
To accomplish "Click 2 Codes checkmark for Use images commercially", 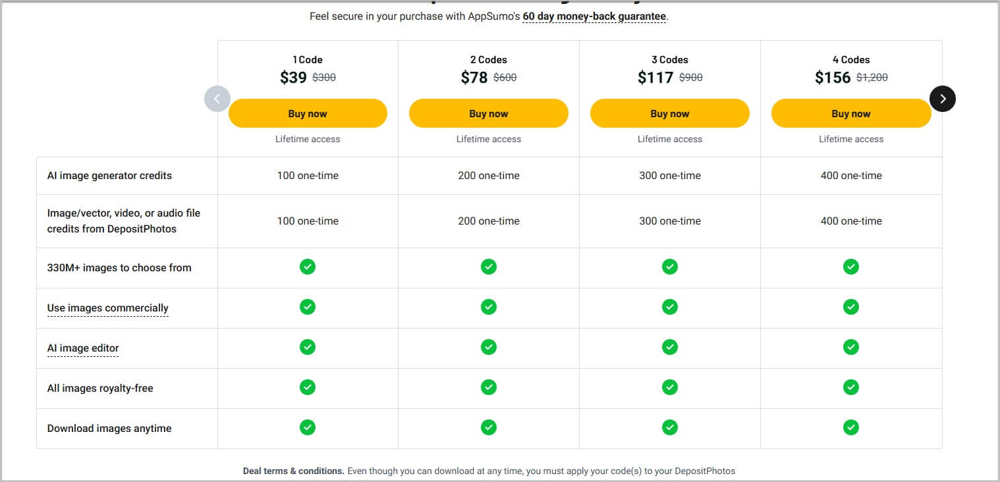I will [x=488, y=307].
